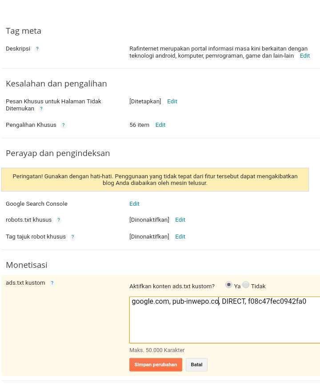Edit the Pesan Khusus untuk Halaman Tidak Ditemukan
320x392 pixels.
(172, 102)
